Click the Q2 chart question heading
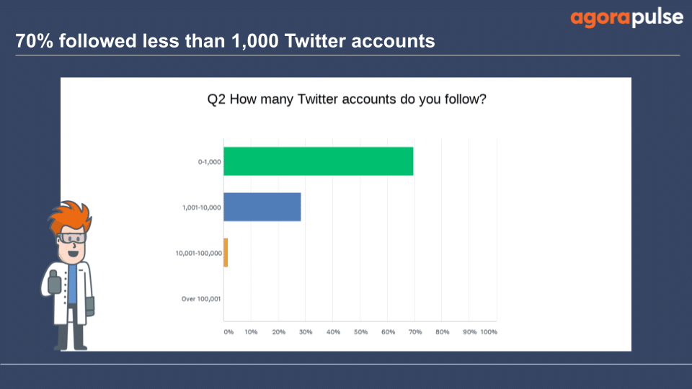The width and height of the screenshot is (692, 389). coord(347,99)
